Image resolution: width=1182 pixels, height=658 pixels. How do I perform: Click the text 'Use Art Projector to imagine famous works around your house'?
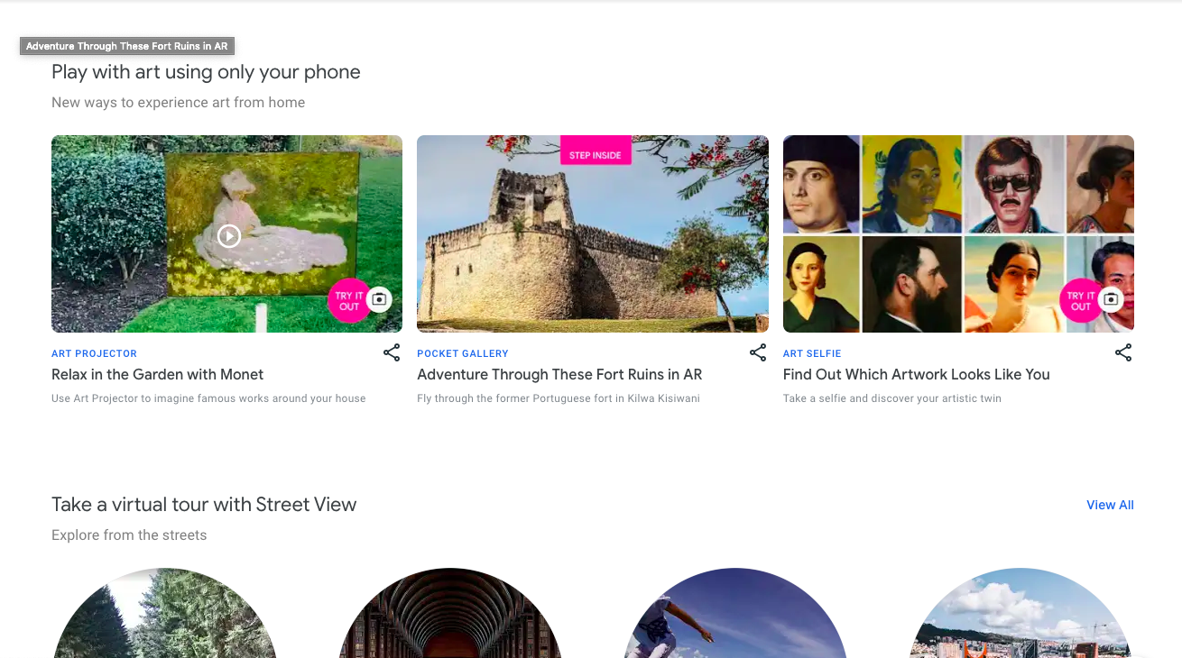tap(208, 398)
